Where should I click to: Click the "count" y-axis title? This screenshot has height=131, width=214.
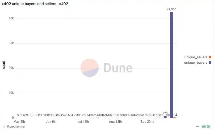point(4,65)
